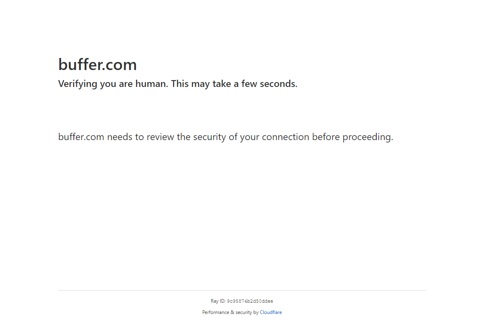
Task: Click the large buffer.com heading
Action: 98,64
